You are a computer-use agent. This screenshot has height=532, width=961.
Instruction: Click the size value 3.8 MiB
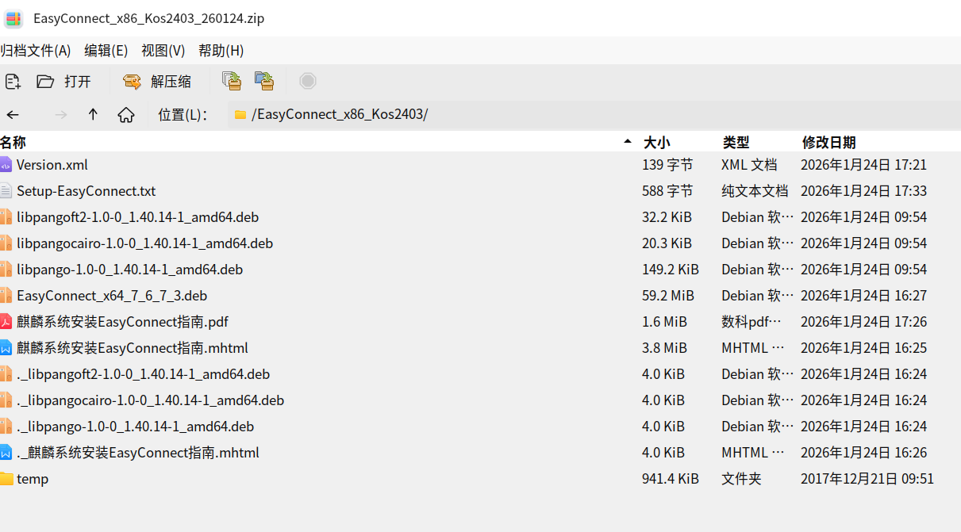(664, 348)
